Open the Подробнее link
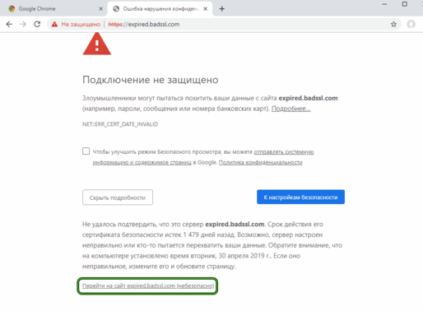The width and height of the screenshot is (423, 311). (291, 109)
